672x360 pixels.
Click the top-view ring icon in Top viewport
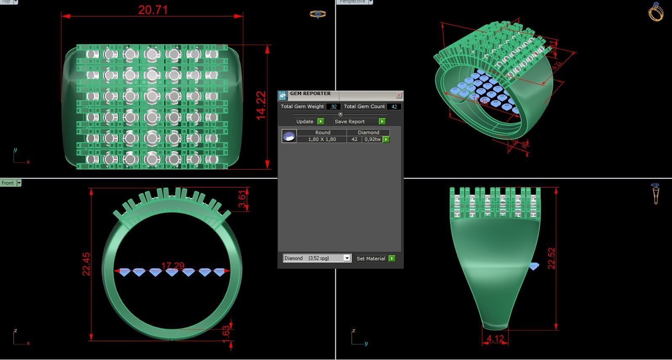coord(318,14)
